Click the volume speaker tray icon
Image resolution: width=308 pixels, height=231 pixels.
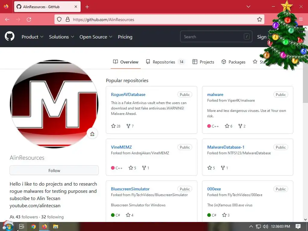pos(265,226)
